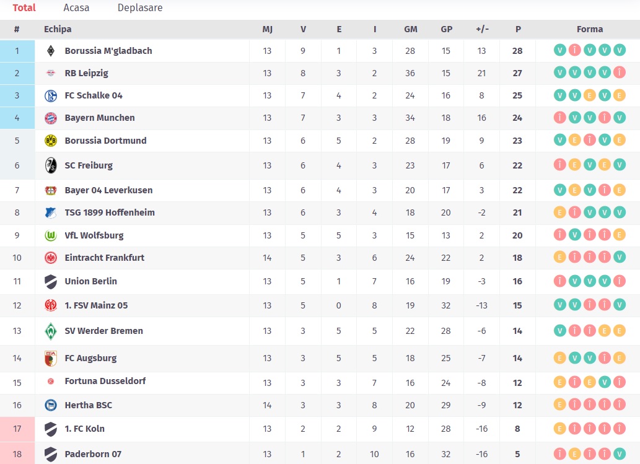Switch to the Deplasare tab
640x464 pixels.
pyautogui.click(x=140, y=8)
